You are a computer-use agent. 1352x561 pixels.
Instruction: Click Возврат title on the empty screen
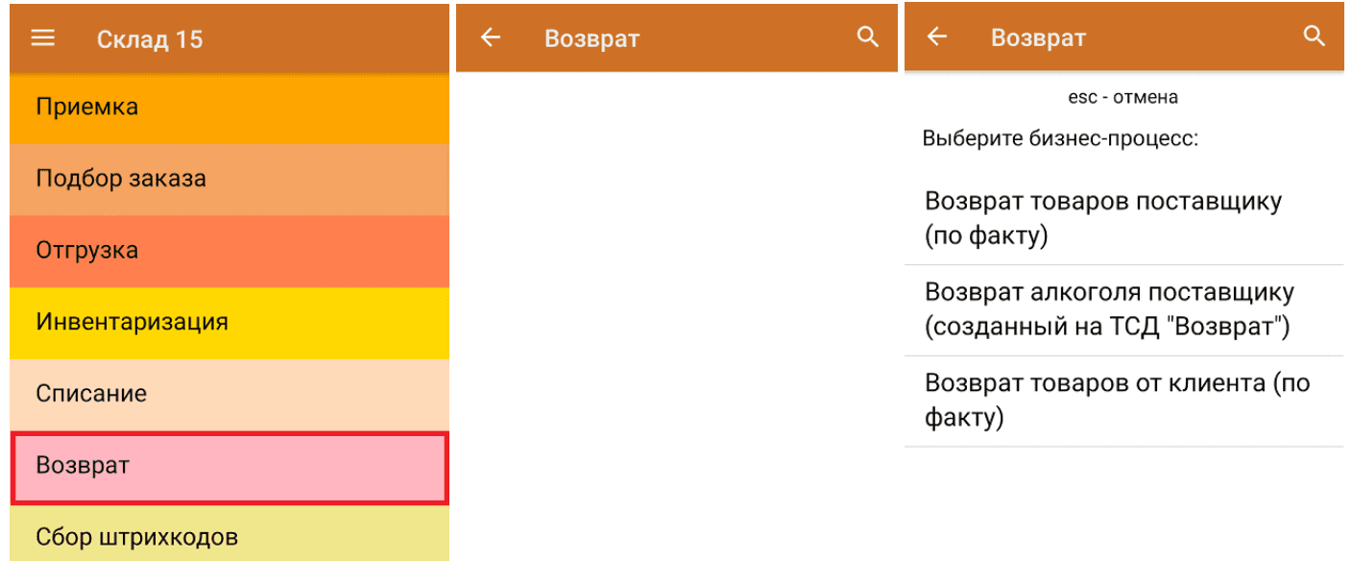[x=591, y=38]
